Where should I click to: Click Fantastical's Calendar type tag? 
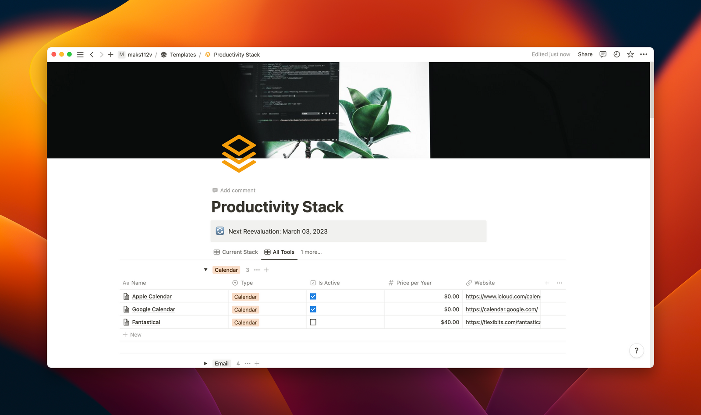tap(245, 323)
